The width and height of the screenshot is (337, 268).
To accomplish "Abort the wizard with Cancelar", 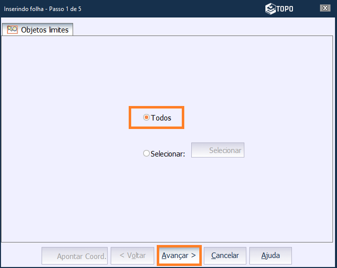I will (x=225, y=255).
